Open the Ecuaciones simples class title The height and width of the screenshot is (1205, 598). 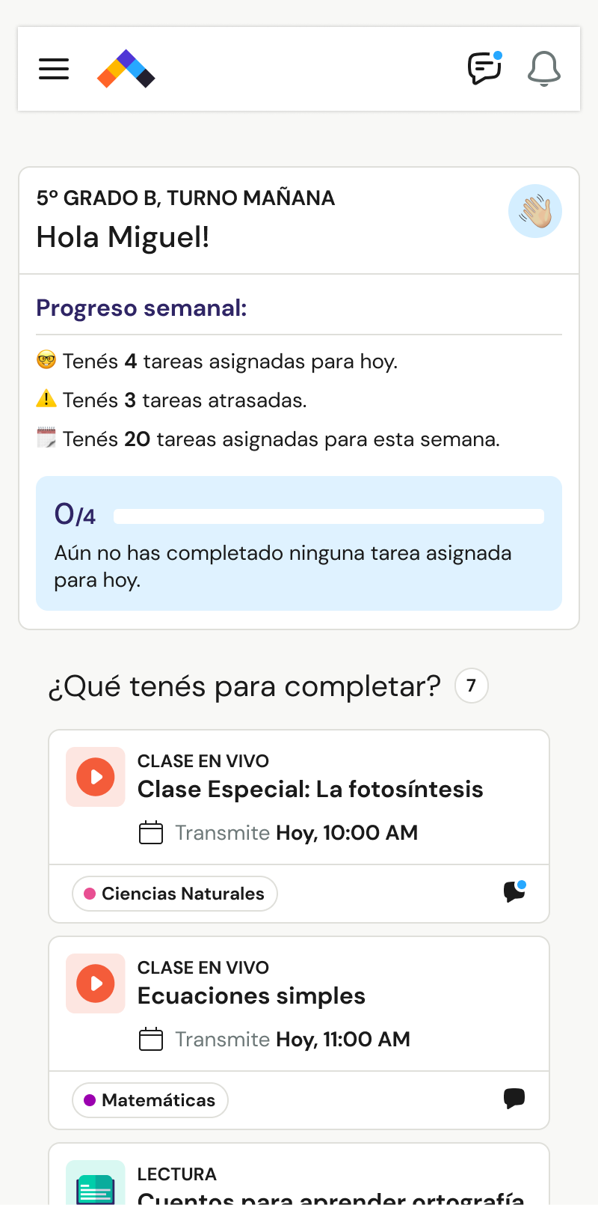251,996
